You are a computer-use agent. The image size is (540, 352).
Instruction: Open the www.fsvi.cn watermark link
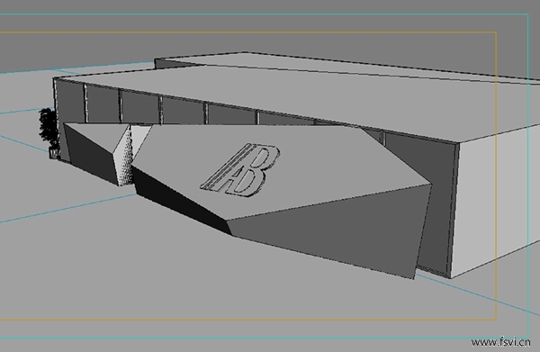[x=500, y=342]
